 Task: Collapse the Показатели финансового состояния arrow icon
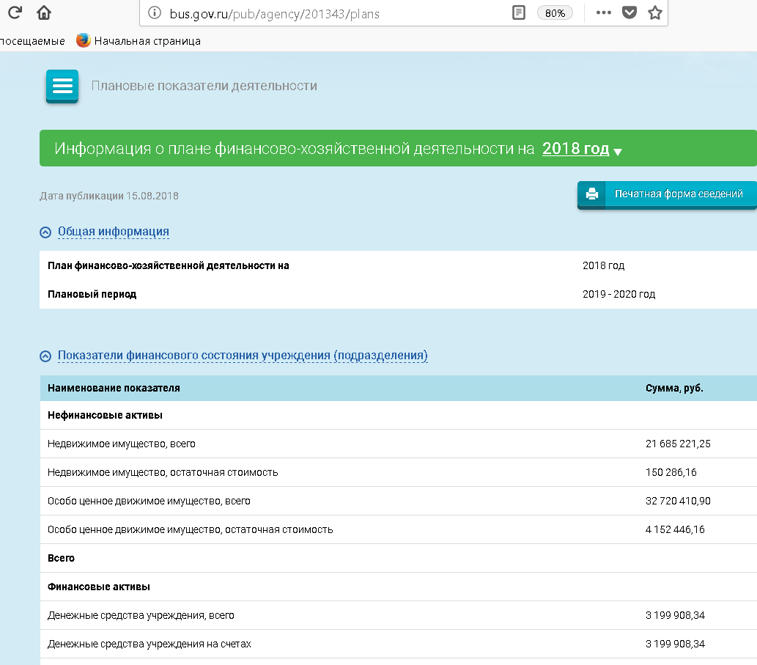[45, 356]
